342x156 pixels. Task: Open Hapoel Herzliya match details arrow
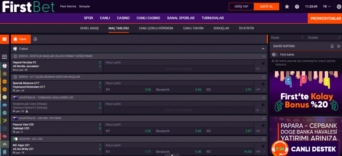point(264,69)
